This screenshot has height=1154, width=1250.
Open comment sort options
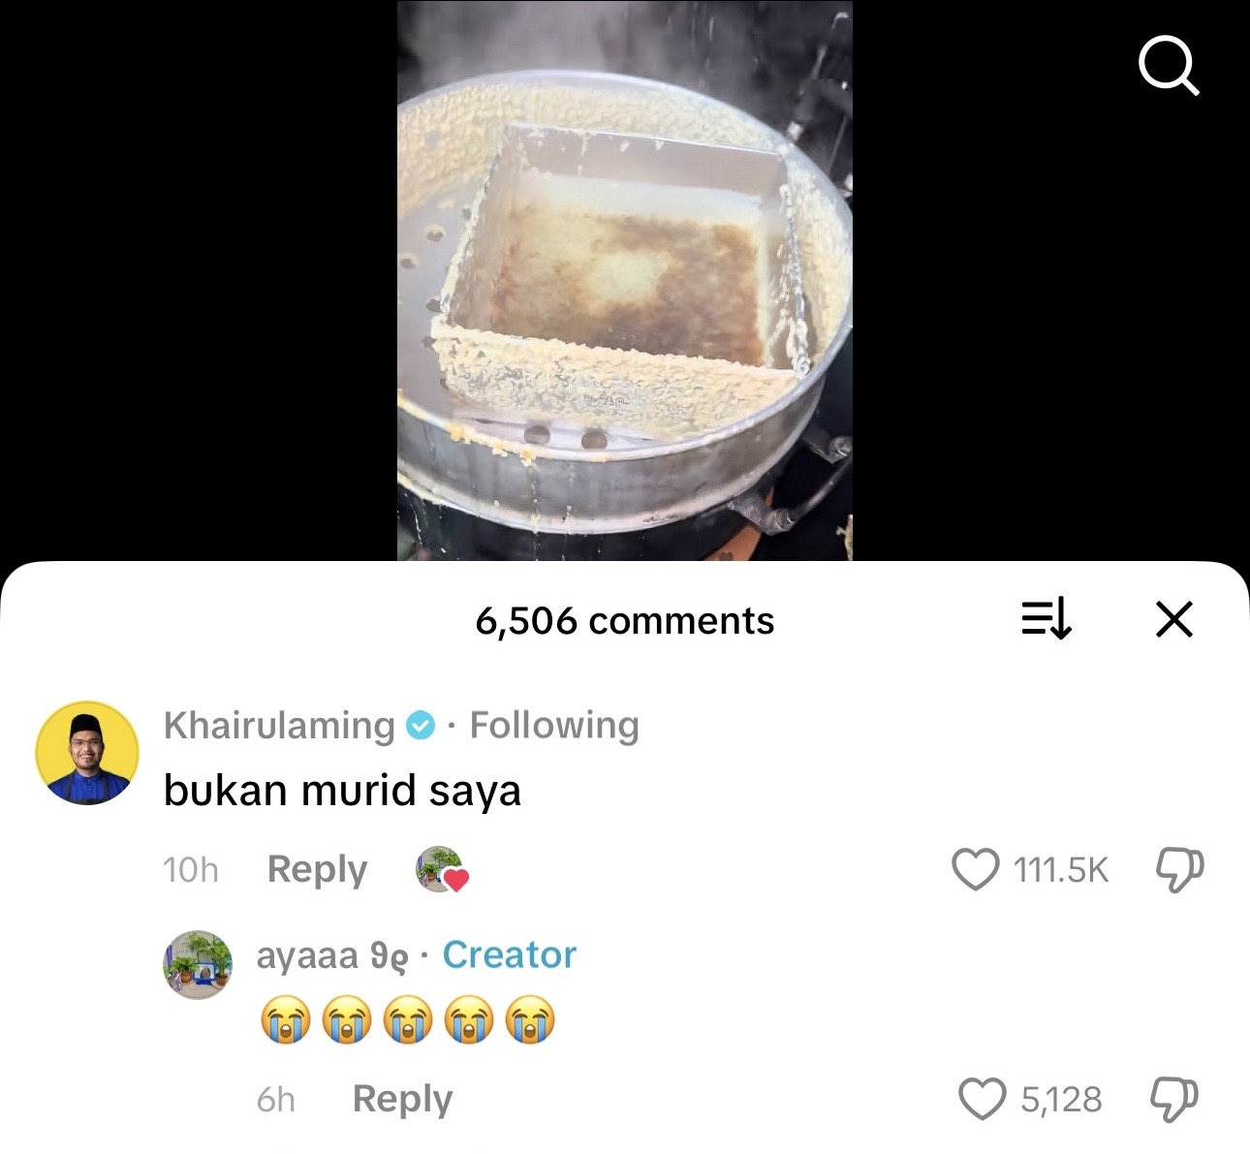pos(1047,618)
